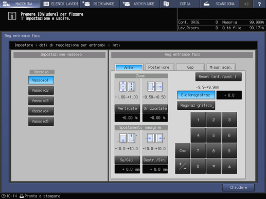266x199 pixels.
Task: Click the speaker sound icon
Action: (246, 4)
